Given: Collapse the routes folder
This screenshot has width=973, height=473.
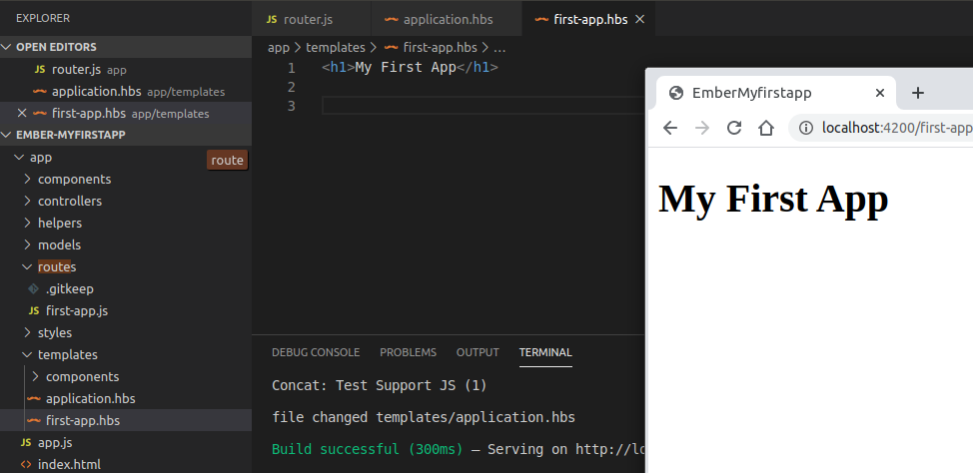Looking at the screenshot, I should click(125, 266).
